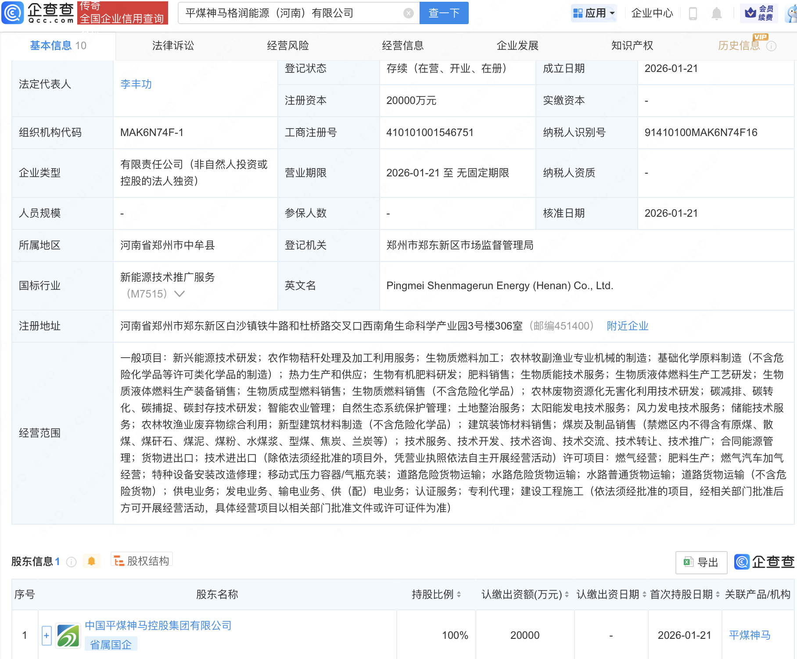This screenshot has height=659, width=797.
Task: Toggle sorting on the 认缴出资额 column
Action: coord(566,595)
